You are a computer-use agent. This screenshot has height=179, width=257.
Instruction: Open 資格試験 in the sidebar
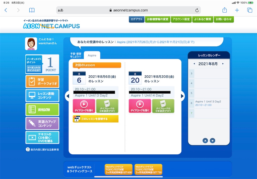(42, 110)
